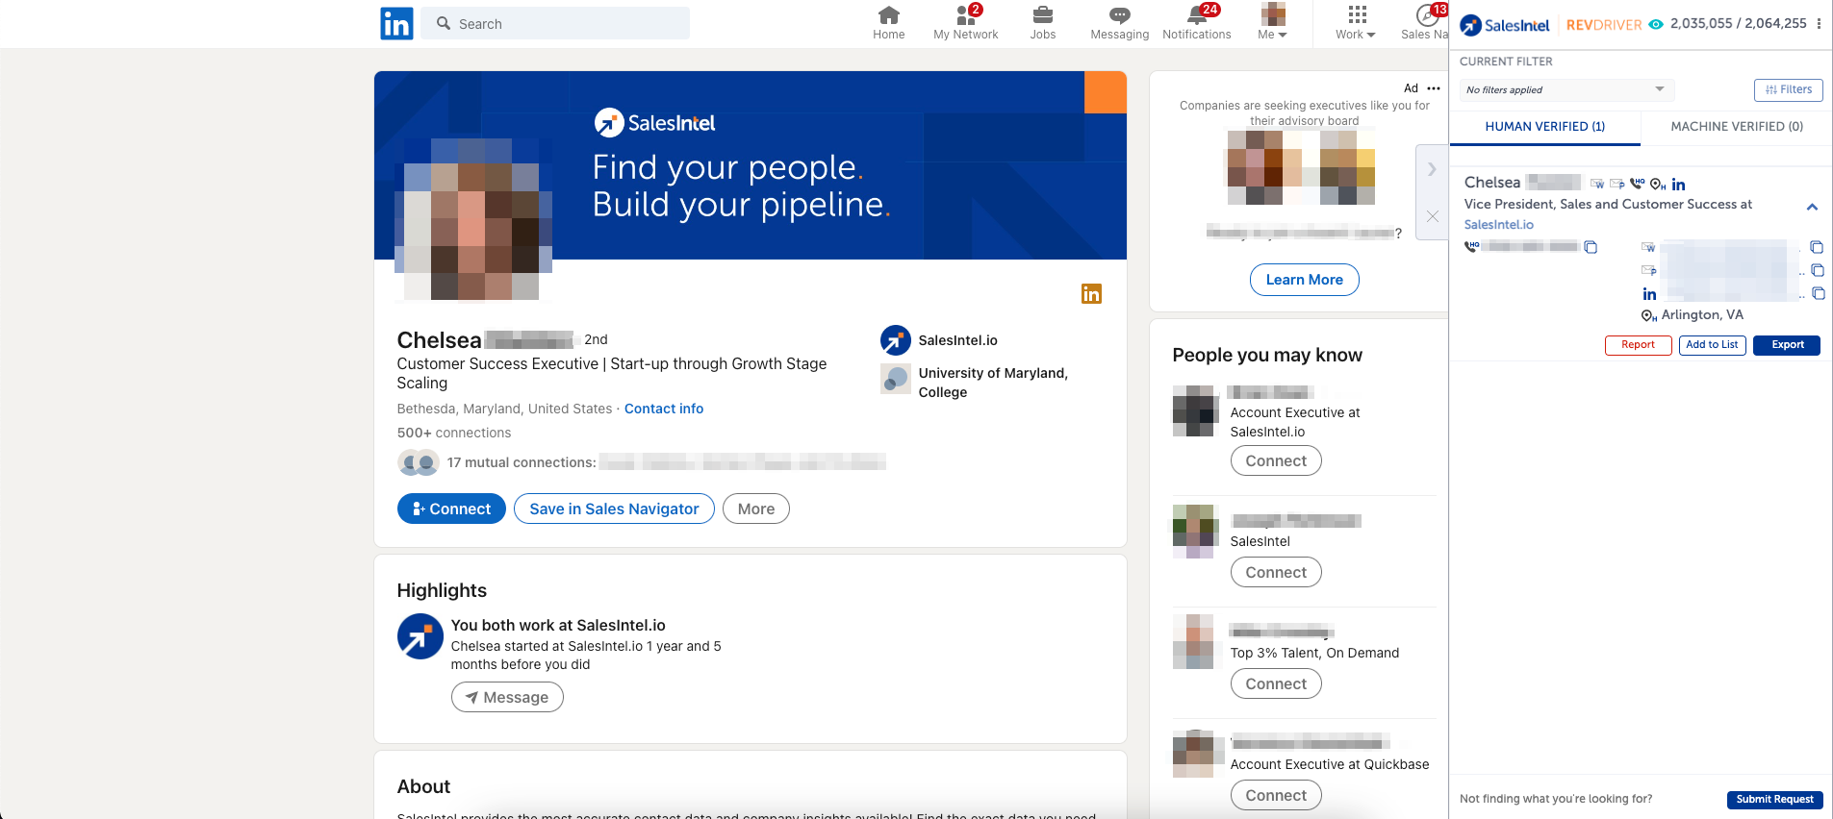Open SalesIntel.io company name on profile
The height and width of the screenshot is (819, 1833).
coord(958,340)
